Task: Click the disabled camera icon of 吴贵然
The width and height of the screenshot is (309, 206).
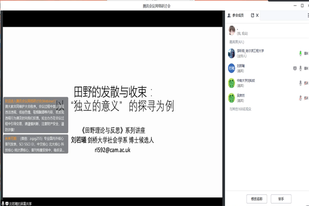Action: pos(306,98)
